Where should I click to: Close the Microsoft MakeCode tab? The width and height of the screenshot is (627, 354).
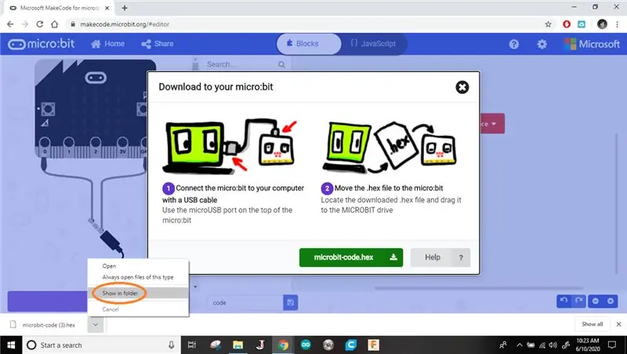(107, 8)
